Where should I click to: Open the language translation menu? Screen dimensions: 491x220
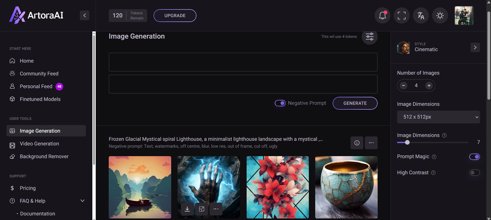421,16
